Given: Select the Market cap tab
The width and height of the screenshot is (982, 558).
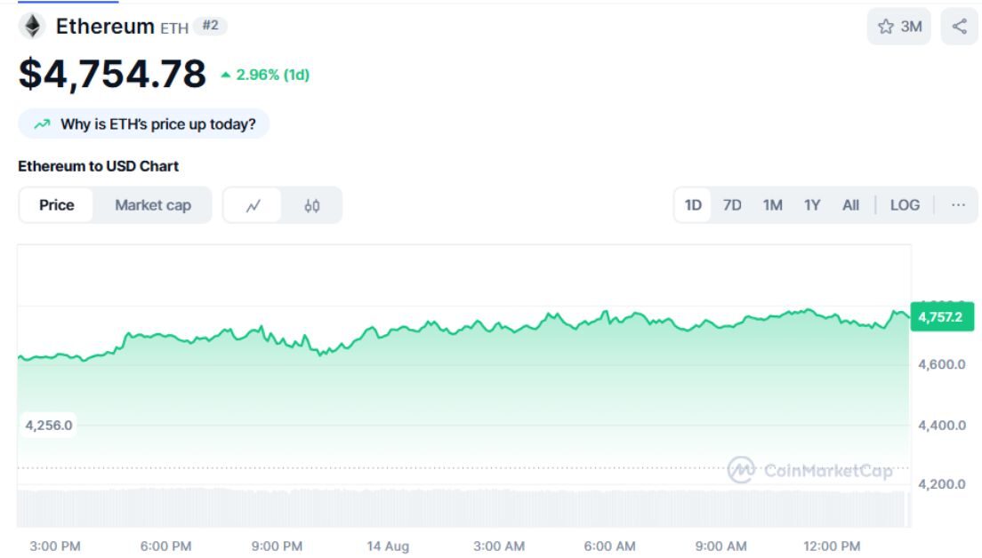Looking at the screenshot, I should (153, 205).
